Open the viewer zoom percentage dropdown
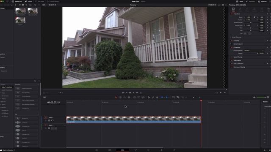Viewport: 271px width, 152px height. pos(44,5)
